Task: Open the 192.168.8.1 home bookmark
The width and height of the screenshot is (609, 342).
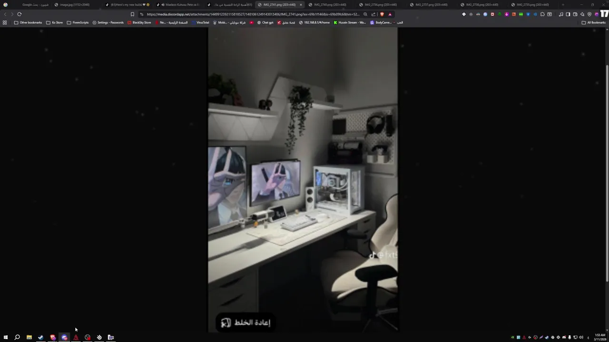Action: coord(314,22)
